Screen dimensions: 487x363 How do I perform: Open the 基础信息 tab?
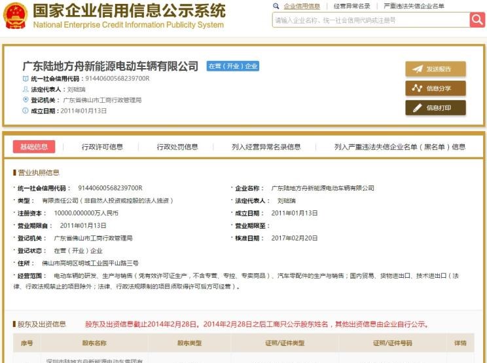34,147
